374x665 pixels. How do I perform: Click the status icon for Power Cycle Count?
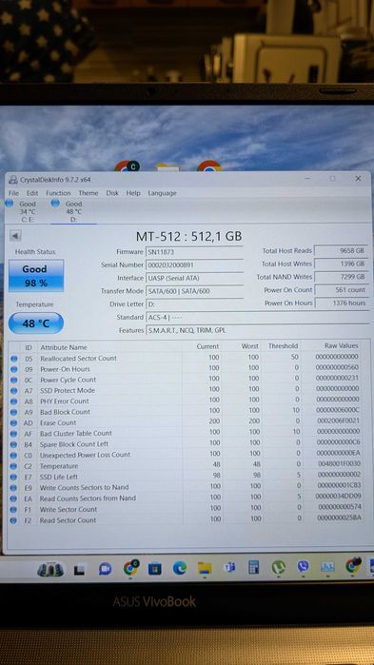point(14,380)
